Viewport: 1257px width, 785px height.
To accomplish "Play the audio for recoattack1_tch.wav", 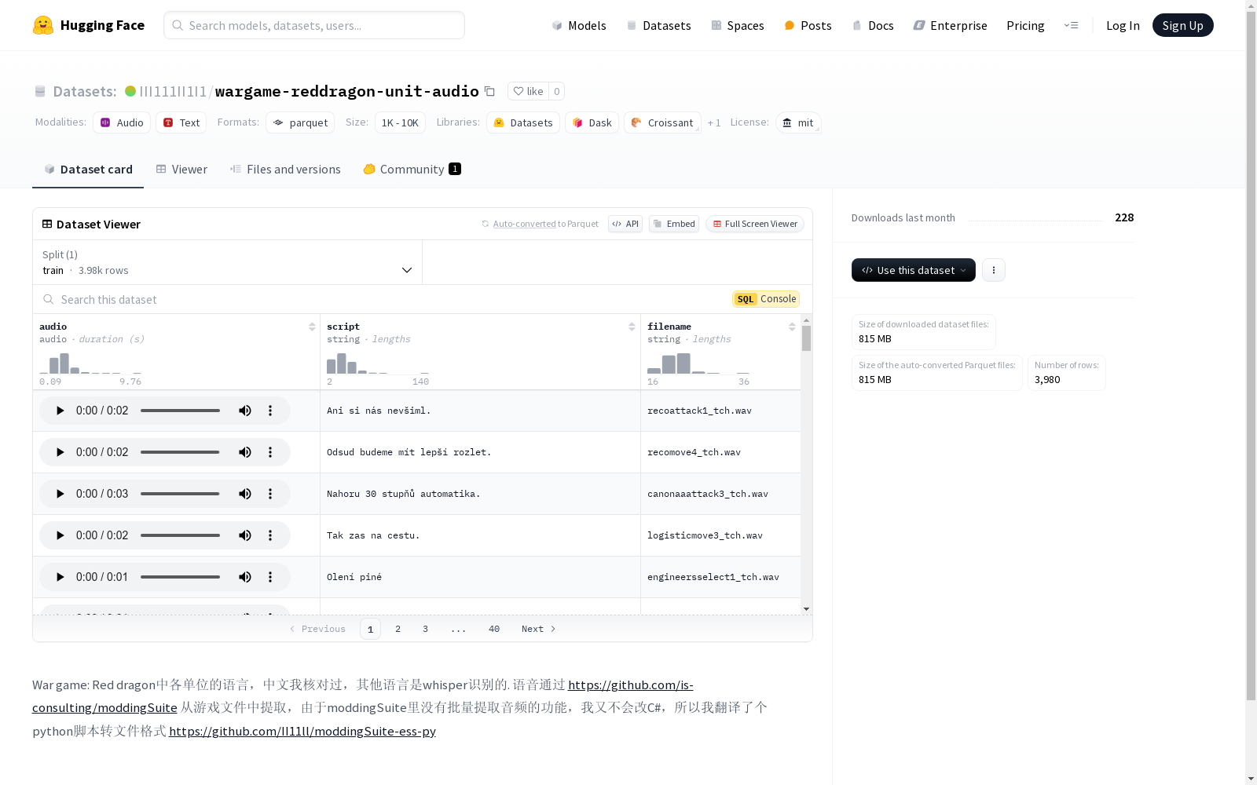I will coord(60,411).
